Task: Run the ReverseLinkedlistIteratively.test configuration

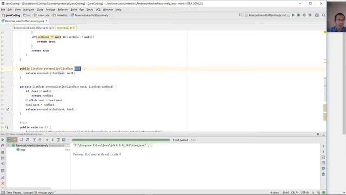Action: click(x=293, y=15)
